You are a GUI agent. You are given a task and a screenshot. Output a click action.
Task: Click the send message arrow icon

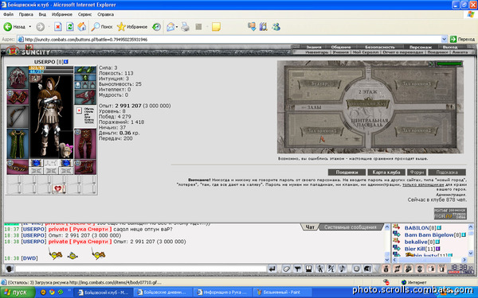pyautogui.click(x=272, y=269)
